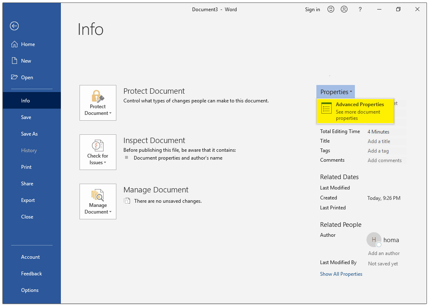Select the New label in sidebar

pos(26,61)
